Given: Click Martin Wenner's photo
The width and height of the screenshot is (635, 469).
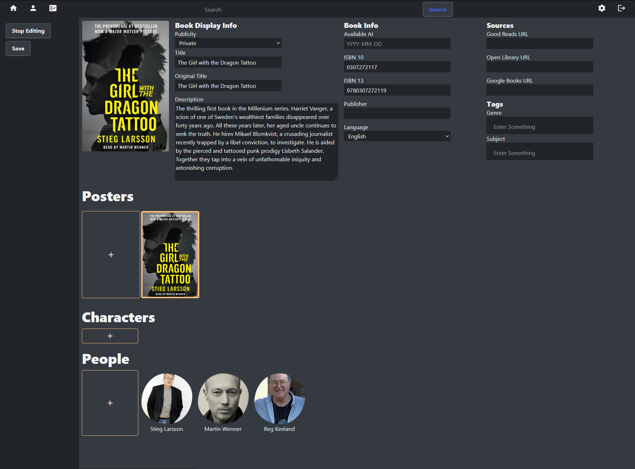Looking at the screenshot, I should [x=223, y=397].
